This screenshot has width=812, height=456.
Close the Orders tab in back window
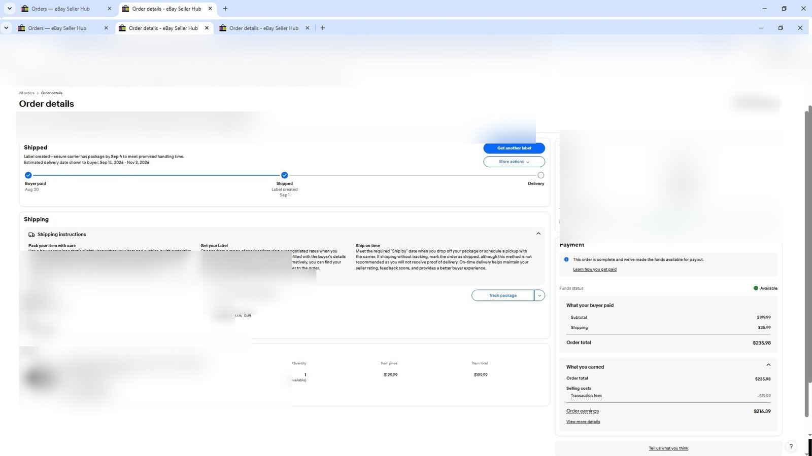tap(109, 9)
